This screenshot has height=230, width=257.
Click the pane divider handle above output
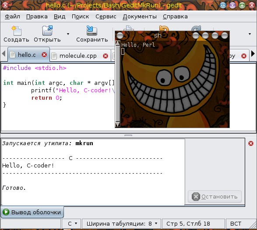click(128, 136)
